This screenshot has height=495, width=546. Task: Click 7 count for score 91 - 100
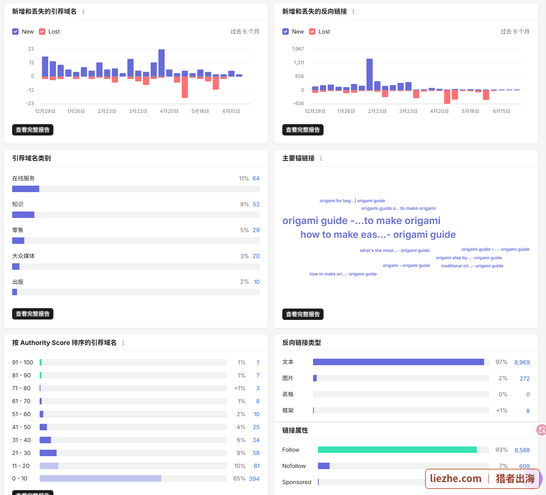click(258, 363)
